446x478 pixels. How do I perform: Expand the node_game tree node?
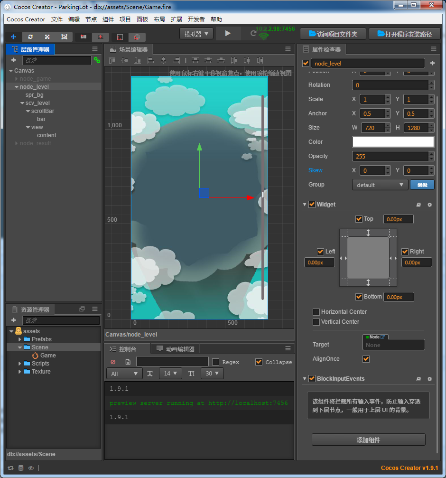(17, 79)
